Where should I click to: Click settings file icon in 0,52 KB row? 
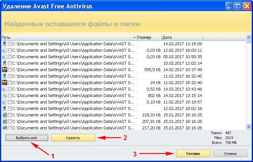coord(4,89)
